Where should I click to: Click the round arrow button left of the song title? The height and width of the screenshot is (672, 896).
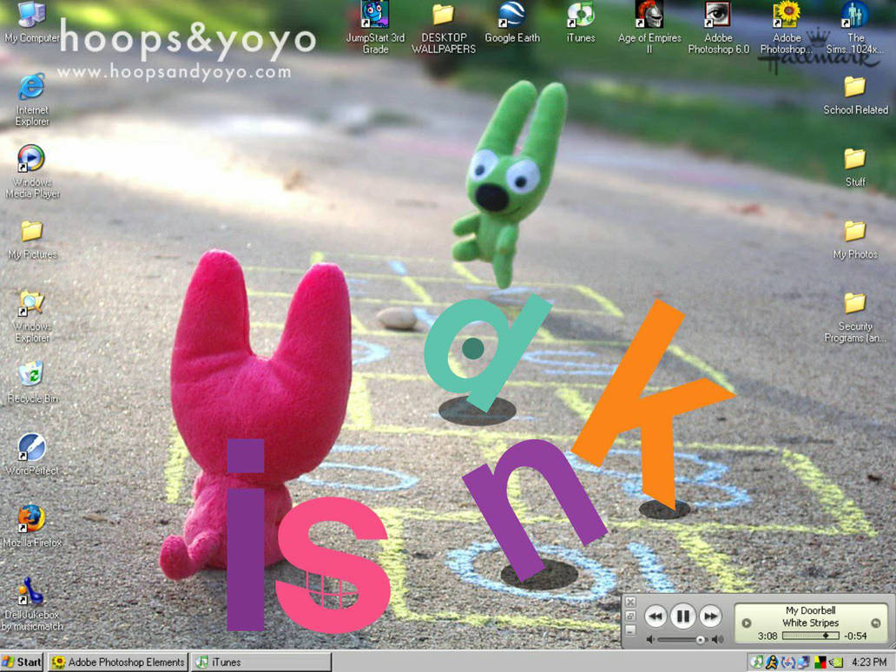[x=746, y=623]
